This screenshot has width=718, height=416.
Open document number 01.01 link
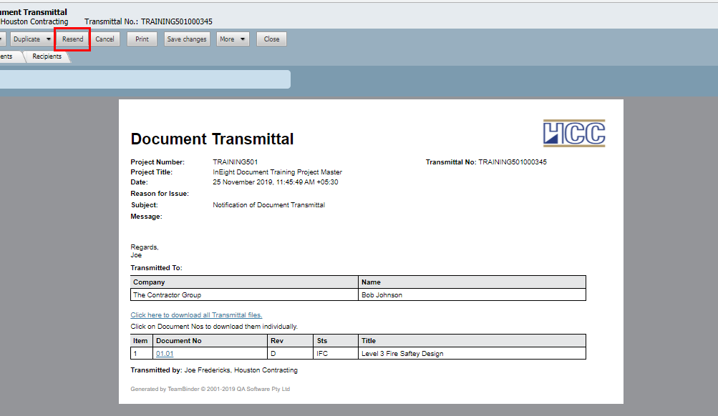[x=165, y=353]
